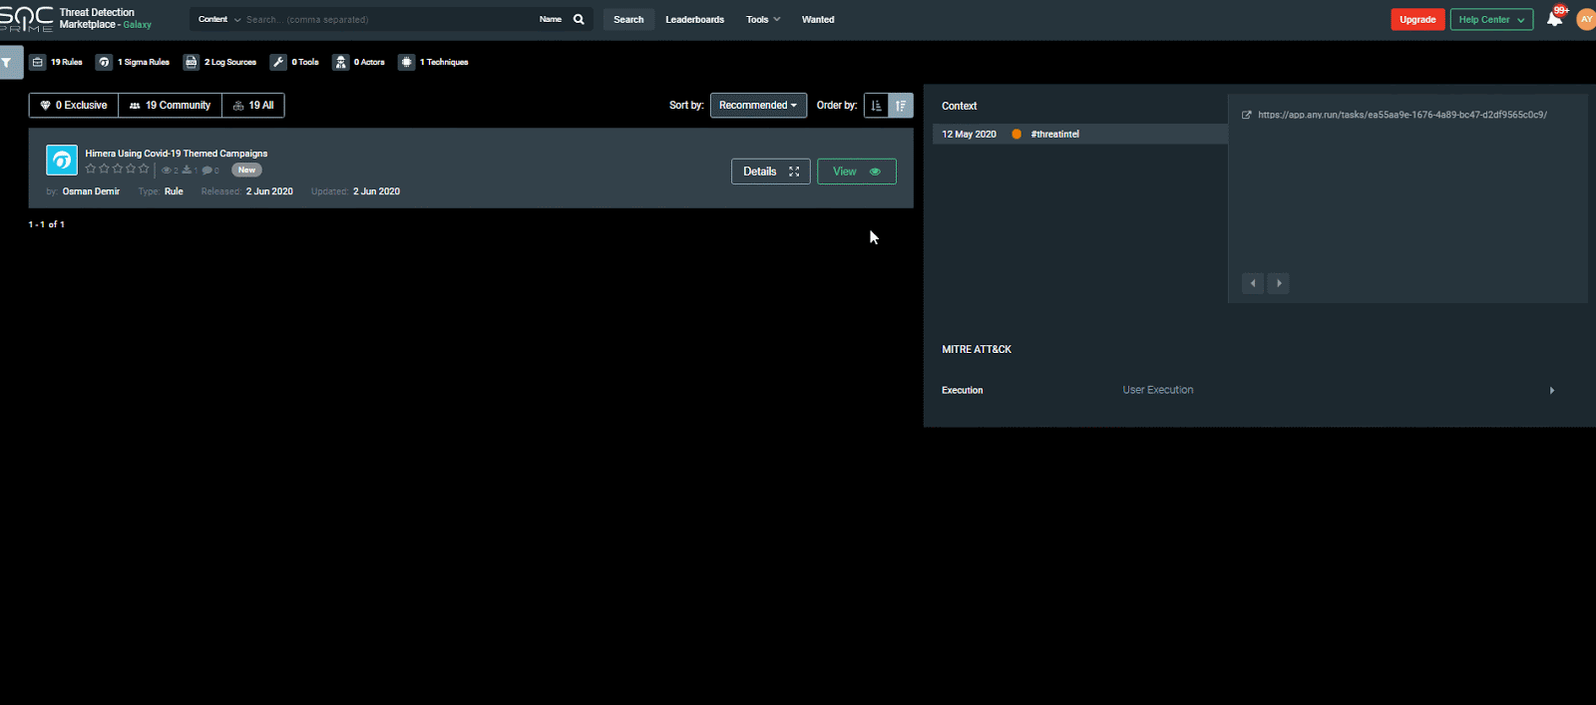Click the SOC Prime logo
Image resolution: width=1596 pixels, height=705 pixels.
[27, 19]
